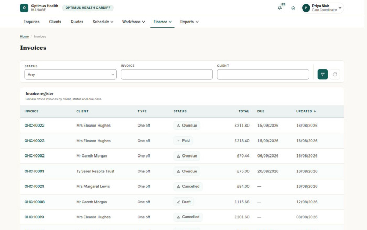Open invoice OHC-I0023
The width and height of the screenshot is (367, 230).
tap(34, 141)
